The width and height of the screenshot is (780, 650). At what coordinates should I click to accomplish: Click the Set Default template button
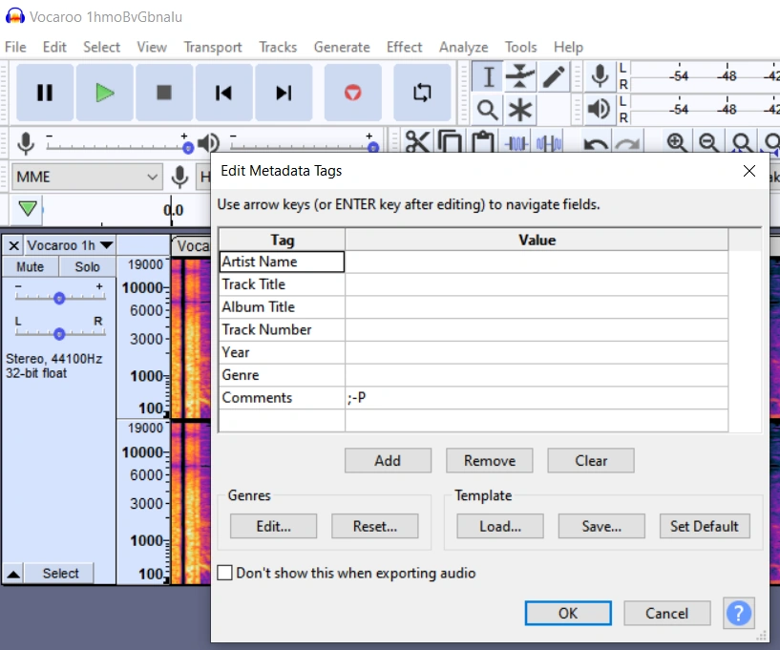[x=705, y=526]
